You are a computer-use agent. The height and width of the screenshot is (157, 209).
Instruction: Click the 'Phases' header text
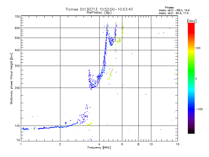pyautogui.click(x=169, y=8)
